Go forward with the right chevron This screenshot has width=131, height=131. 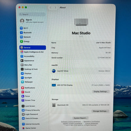tap(55, 8)
